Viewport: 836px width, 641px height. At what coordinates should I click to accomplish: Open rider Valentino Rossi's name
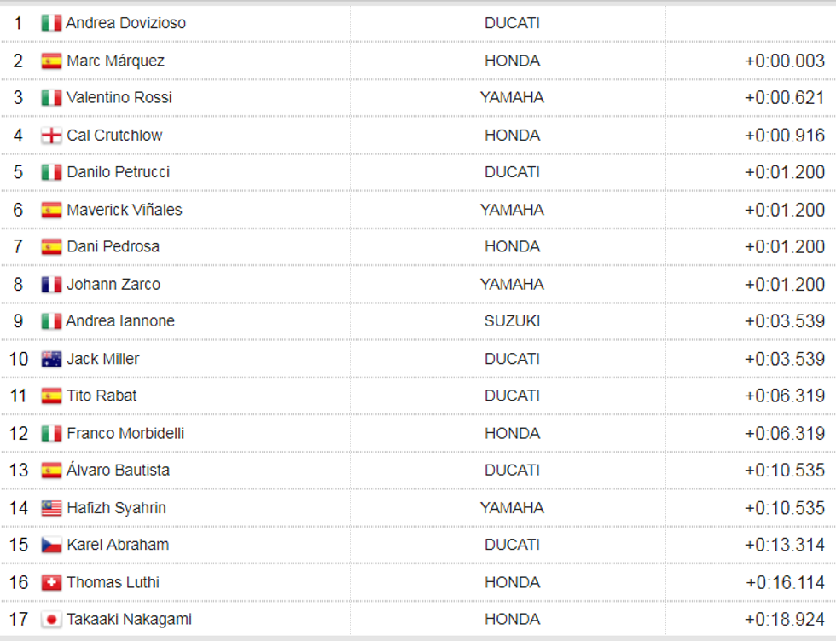pyautogui.click(x=119, y=98)
